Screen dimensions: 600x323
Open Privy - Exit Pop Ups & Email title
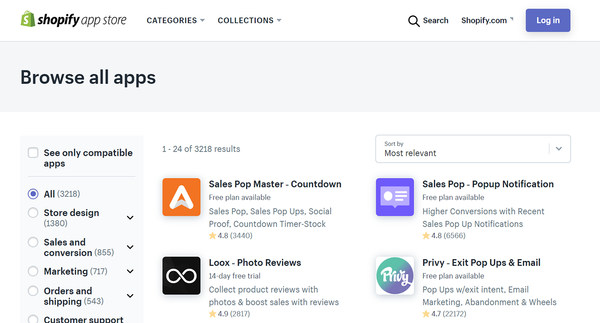(481, 263)
